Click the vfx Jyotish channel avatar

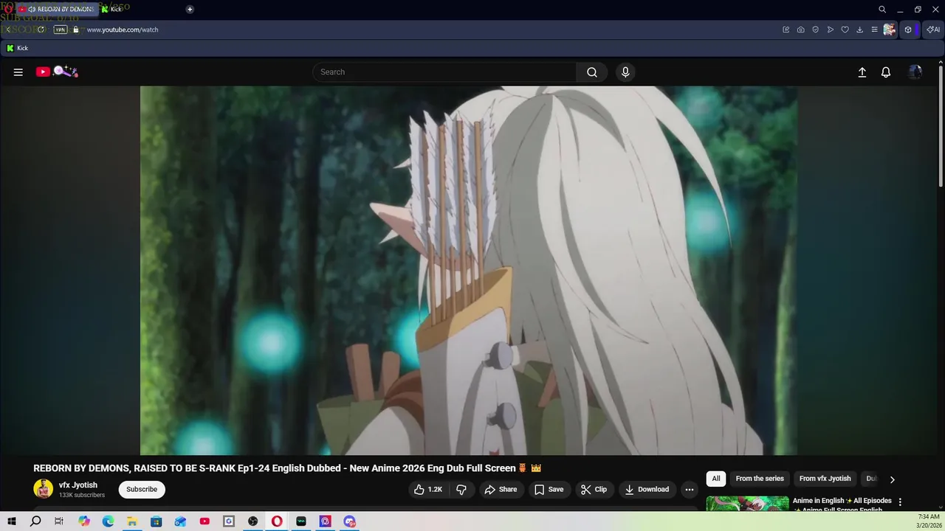[44, 489]
